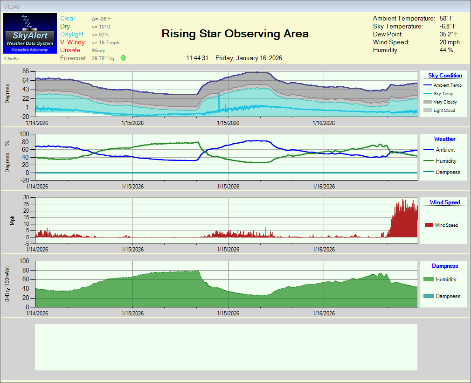Click the empty panel below the Dampness chart

226,347
